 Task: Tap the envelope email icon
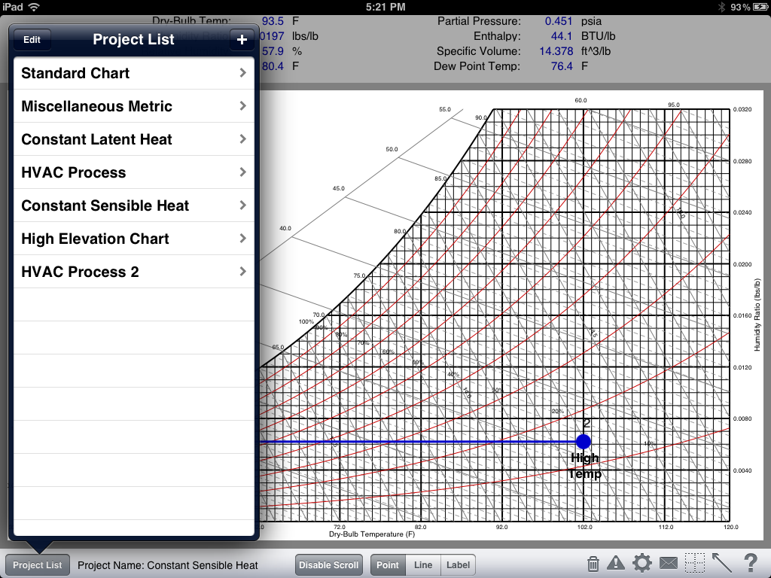pyautogui.click(x=669, y=563)
